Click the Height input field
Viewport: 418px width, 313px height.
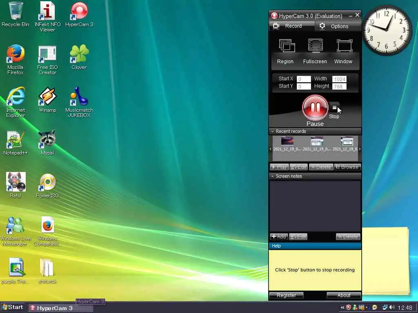pos(339,86)
